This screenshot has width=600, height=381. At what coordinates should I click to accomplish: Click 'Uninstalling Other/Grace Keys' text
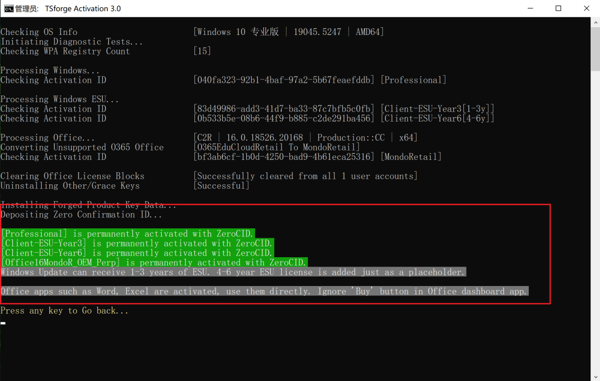point(70,186)
